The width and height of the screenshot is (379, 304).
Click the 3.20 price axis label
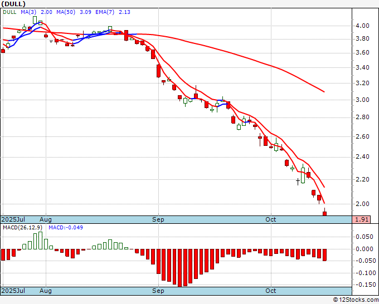click(x=362, y=83)
